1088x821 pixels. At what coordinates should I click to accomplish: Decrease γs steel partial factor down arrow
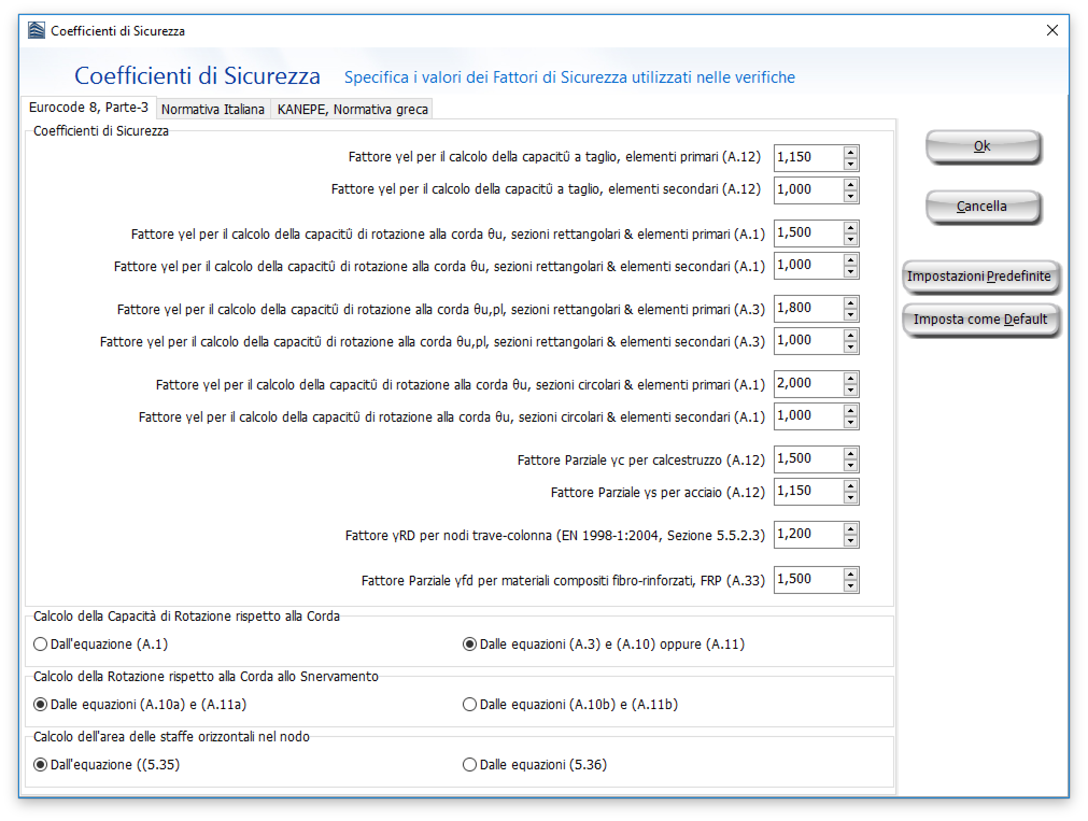[850, 498]
